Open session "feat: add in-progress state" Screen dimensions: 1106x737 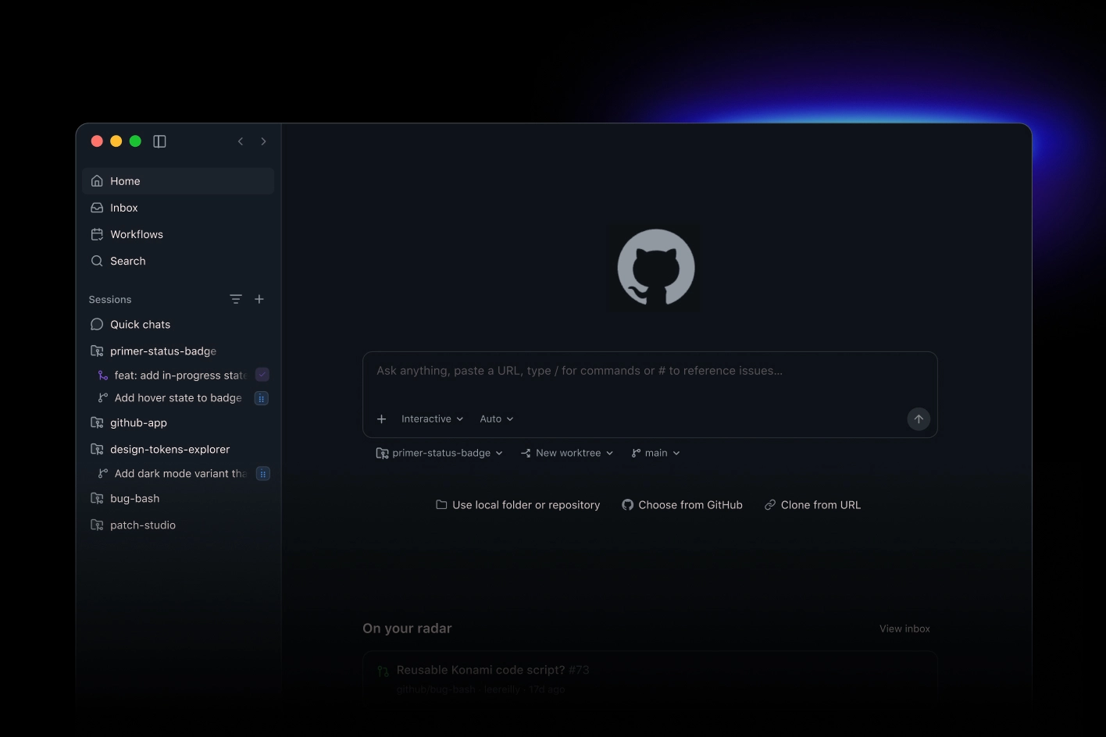tap(180, 376)
